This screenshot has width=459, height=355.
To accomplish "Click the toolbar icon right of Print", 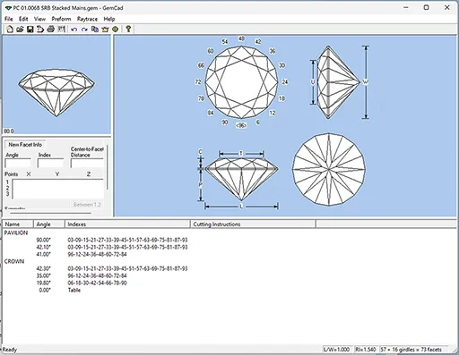I will pos(61,30).
